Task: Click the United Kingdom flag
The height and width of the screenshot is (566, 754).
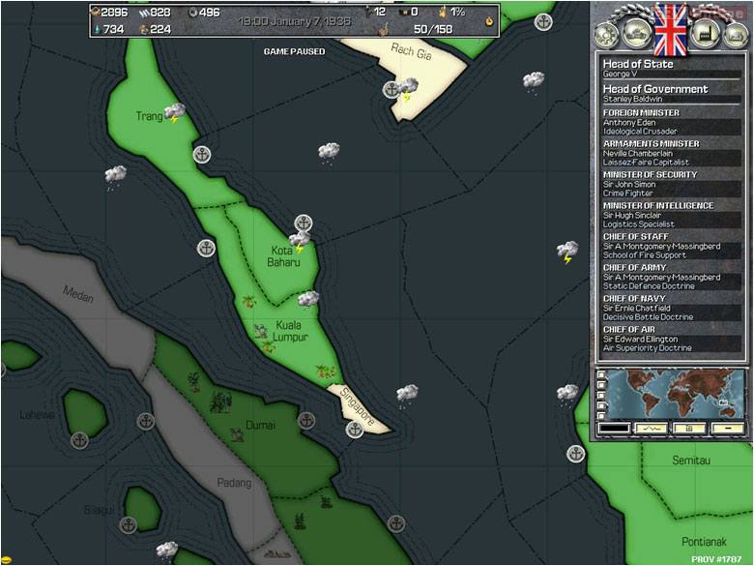Action: coord(671,30)
